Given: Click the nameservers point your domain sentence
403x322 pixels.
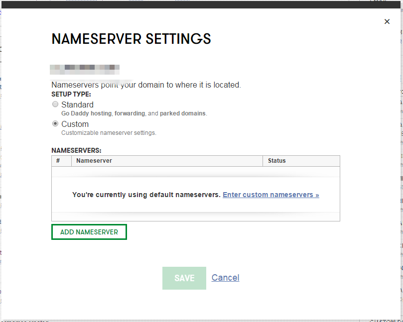Looking at the screenshot, I should tap(146, 85).
